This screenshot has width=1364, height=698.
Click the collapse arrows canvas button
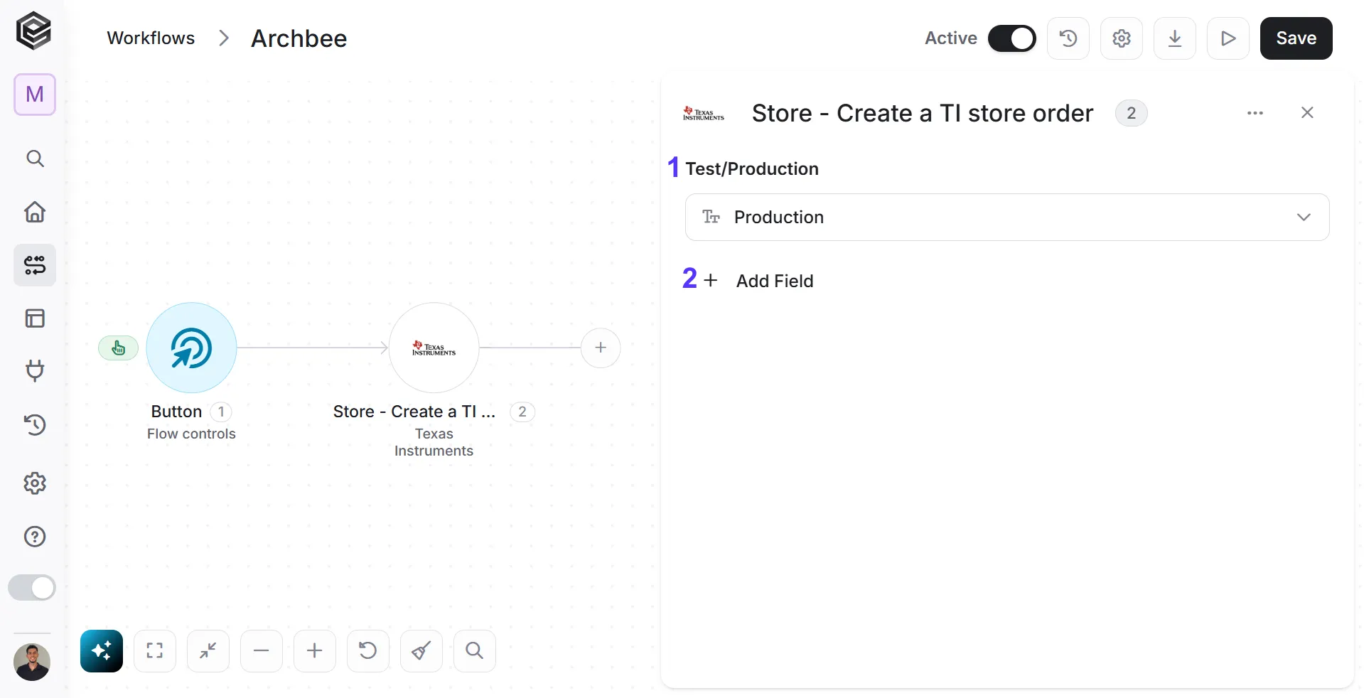coord(208,651)
